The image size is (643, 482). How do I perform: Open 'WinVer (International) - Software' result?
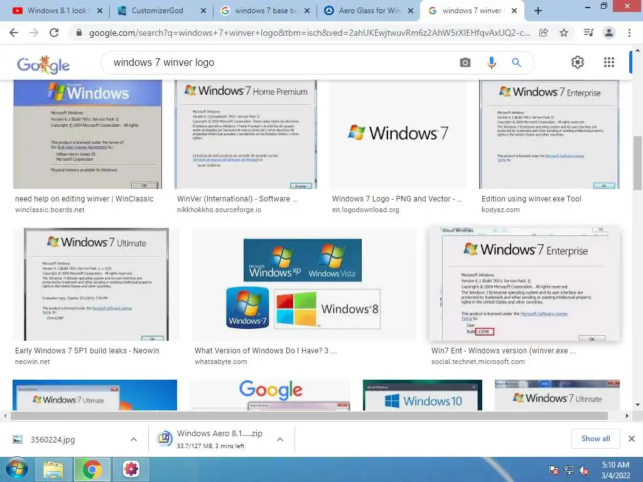pyautogui.click(x=237, y=199)
